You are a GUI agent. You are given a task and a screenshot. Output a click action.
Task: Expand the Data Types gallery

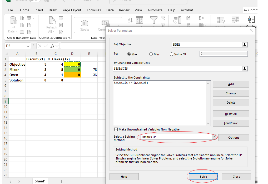pyautogui.click(x=119, y=25)
